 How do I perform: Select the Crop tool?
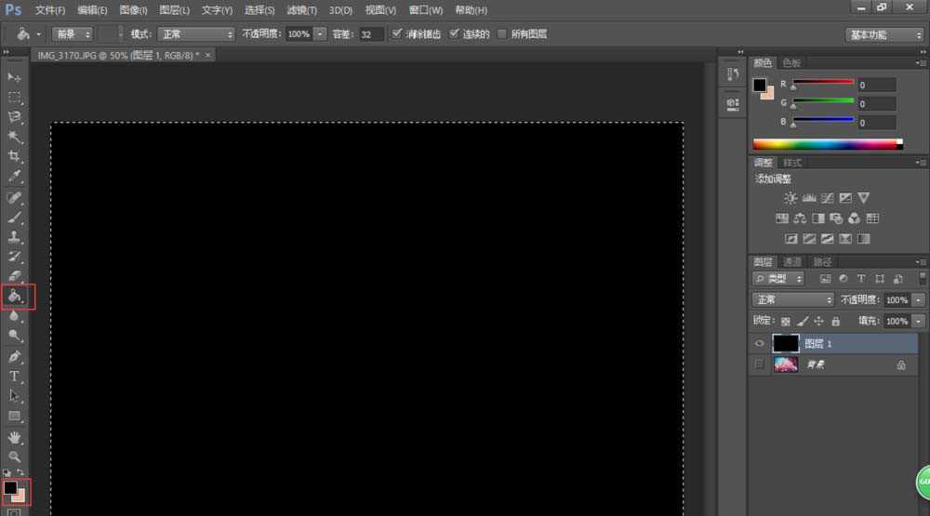point(14,156)
